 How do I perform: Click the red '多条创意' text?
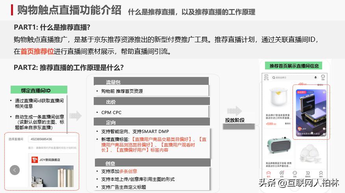point(128,171)
